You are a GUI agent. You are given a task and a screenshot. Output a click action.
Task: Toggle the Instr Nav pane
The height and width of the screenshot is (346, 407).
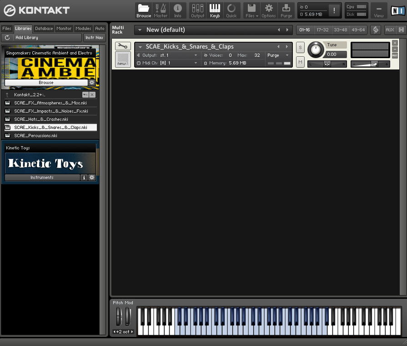[x=94, y=38]
